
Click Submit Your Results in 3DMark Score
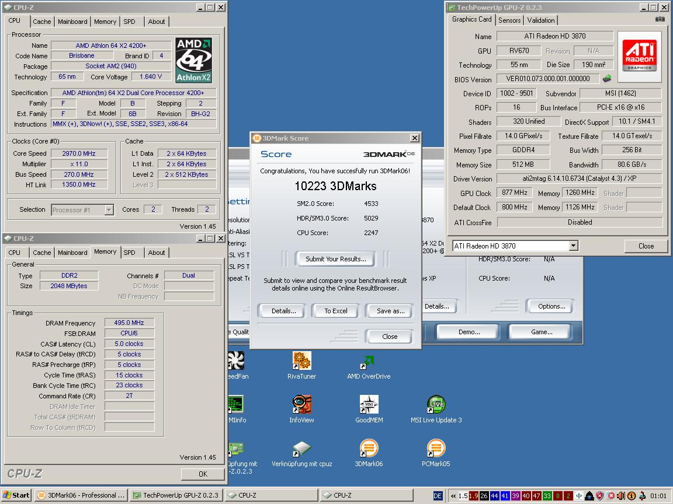click(336, 259)
